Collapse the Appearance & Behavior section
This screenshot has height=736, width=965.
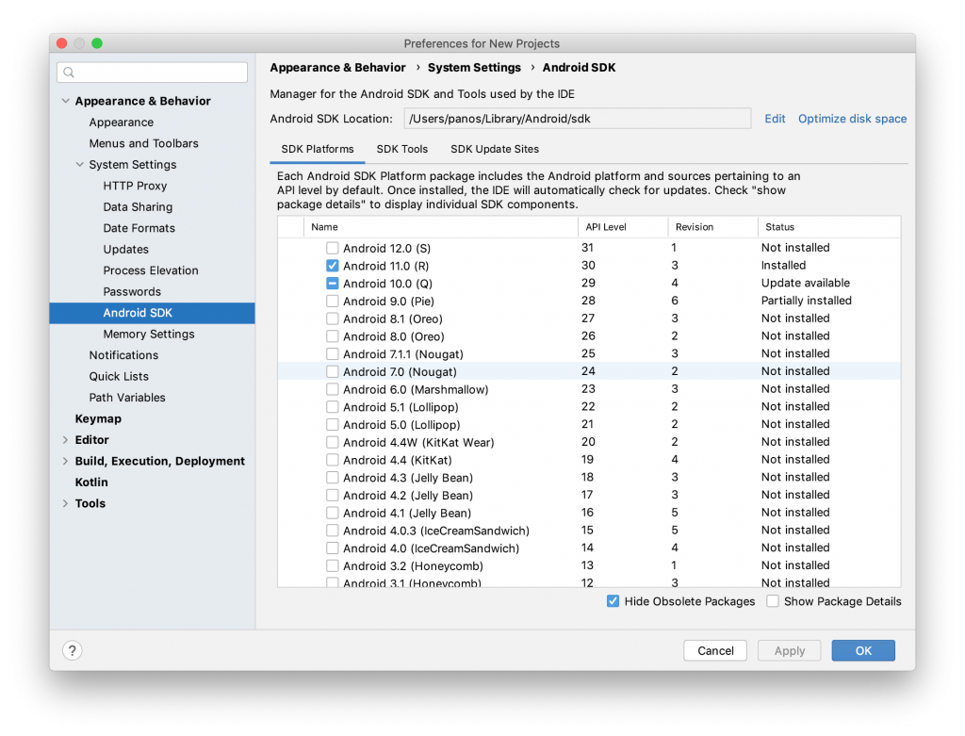(65, 101)
